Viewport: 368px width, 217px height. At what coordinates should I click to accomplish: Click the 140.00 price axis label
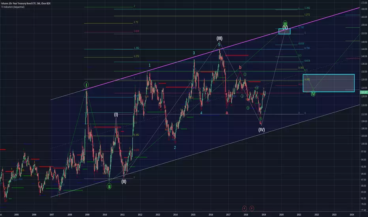click(x=364, y=56)
